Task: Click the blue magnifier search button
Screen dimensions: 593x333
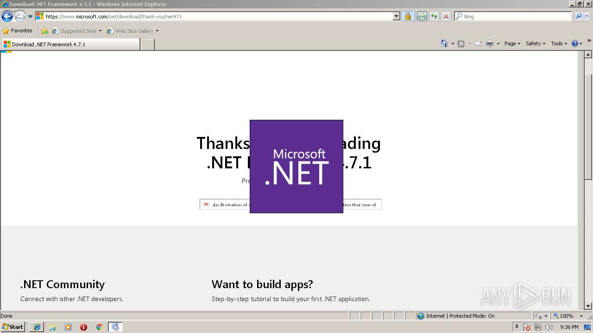Action: [x=579, y=17]
